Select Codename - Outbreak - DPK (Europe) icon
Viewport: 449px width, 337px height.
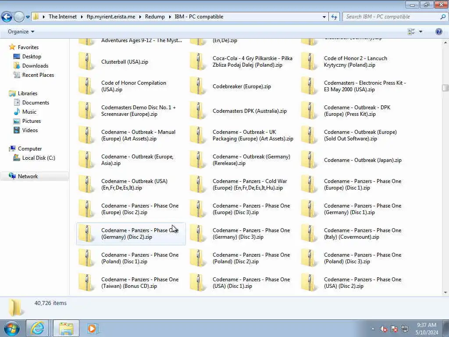(x=309, y=111)
